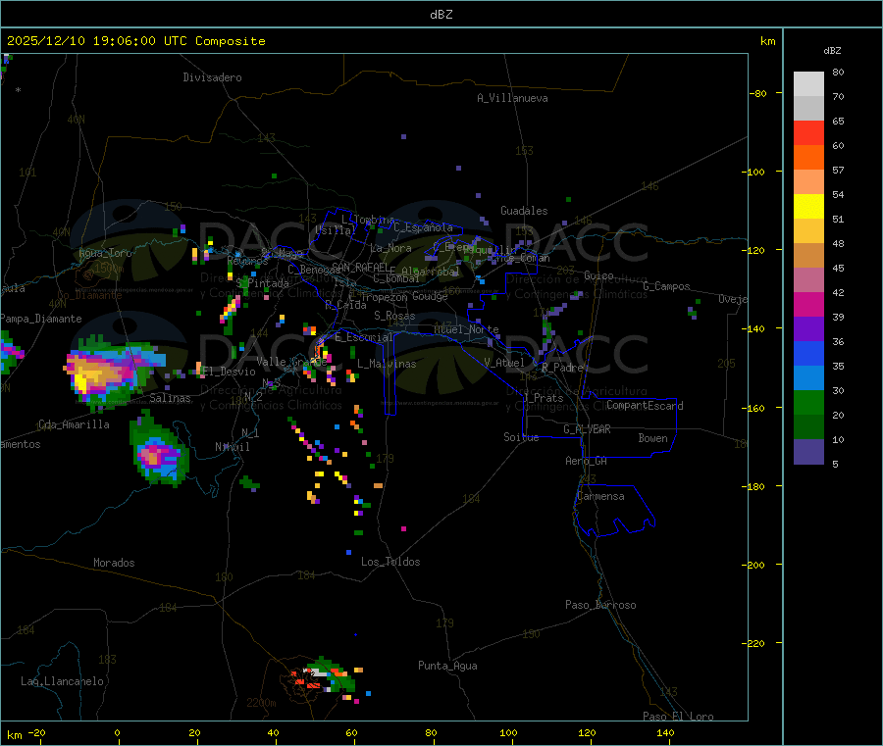This screenshot has width=883, height=746.
Task: Click the Bowen location label
Action: [x=652, y=438]
